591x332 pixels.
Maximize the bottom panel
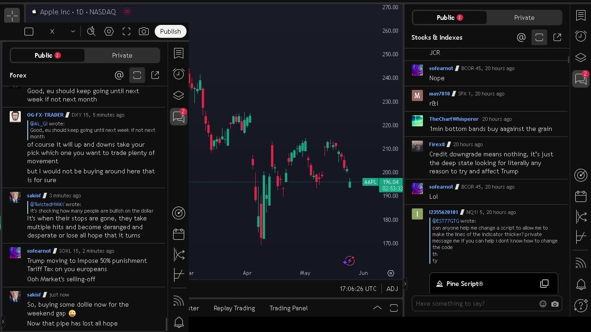click(x=394, y=308)
